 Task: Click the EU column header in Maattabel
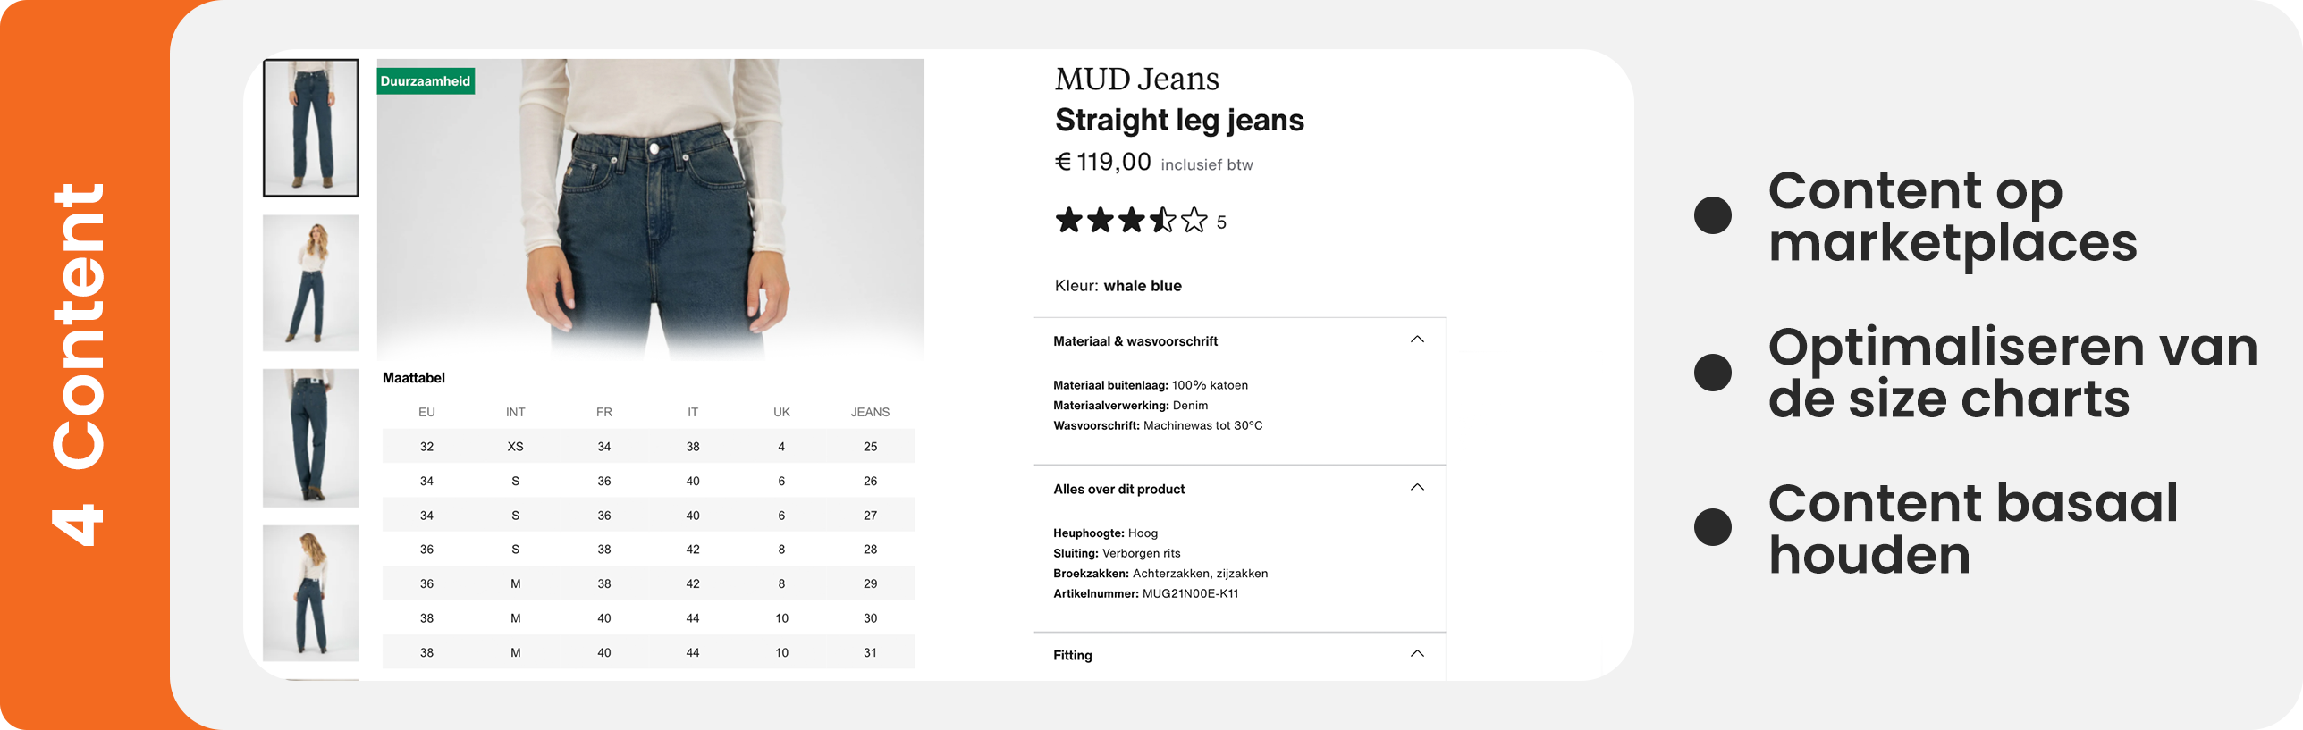point(426,412)
